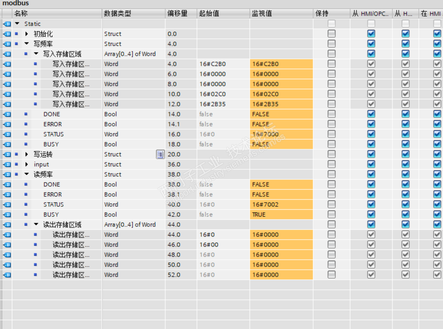Click the tag icon of the 写入存储区域 array row
This screenshot has width=443, height=329.
(7, 54)
